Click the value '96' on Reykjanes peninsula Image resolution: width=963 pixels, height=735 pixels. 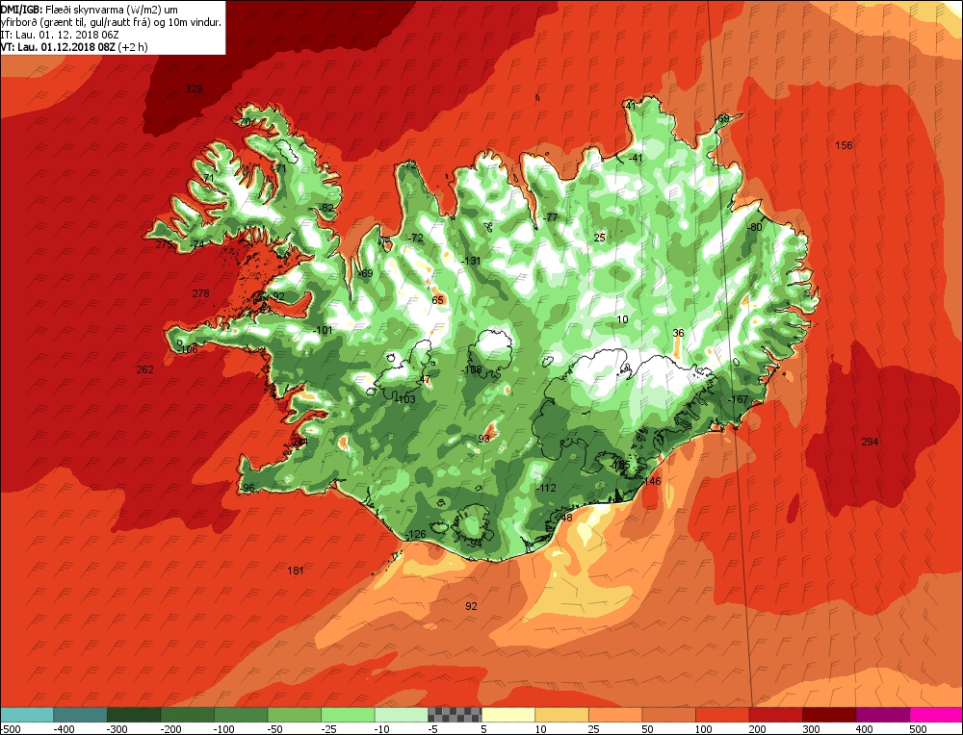pos(248,489)
